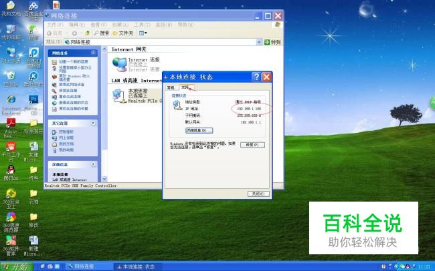Open Adobe Reader desktop icon

(11, 128)
